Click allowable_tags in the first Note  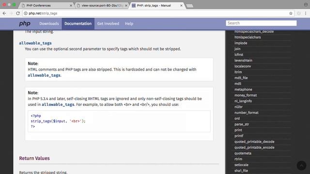[44, 75]
